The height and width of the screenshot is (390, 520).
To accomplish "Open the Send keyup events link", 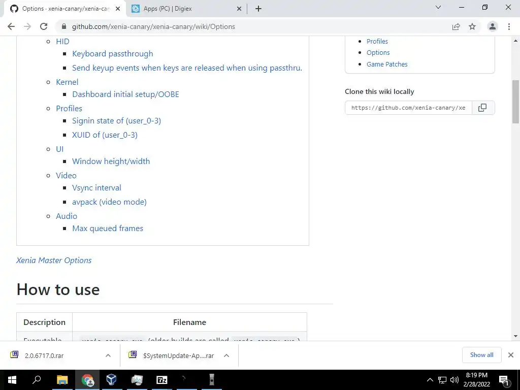I will click(187, 68).
